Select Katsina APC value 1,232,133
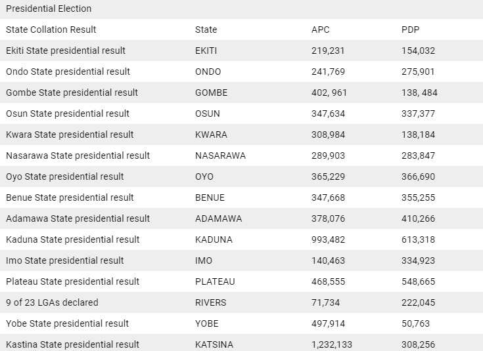Viewport: 483px width, 351px height. pyautogui.click(x=332, y=344)
